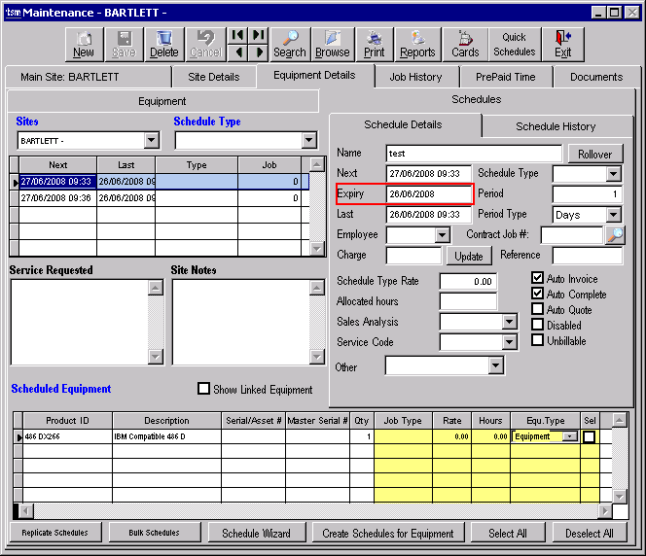Viewport: 646px width, 556px height.
Task: Click the Exit toolbar icon
Action: coord(562,44)
